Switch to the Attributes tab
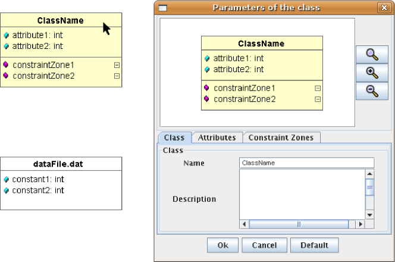The width and height of the screenshot is (395, 262). 217,138
